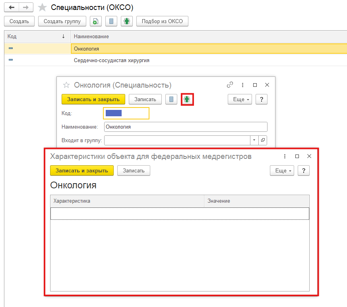The height and width of the screenshot is (307, 347).
Task: Open the list icon in main toolbar
Action: click(111, 21)
